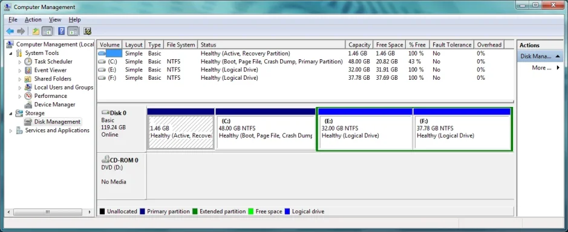The width and height of the screenshot is (568, 232).
Task: Click the drive icon beside (C:) in volume list
Action: [x=102, y=62]
